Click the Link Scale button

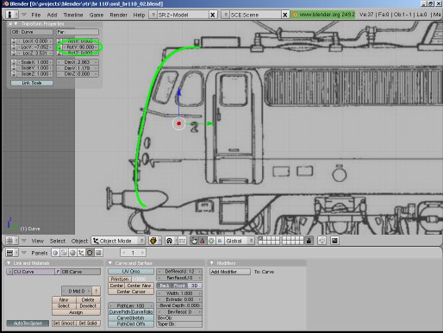pos(32,83)
